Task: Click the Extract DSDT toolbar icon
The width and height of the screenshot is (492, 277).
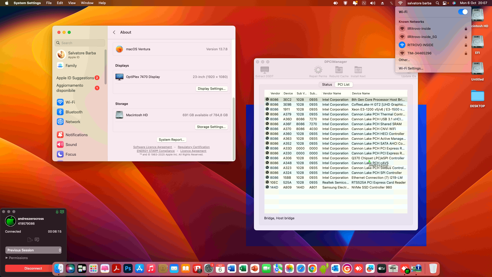Action: [264, 72]
